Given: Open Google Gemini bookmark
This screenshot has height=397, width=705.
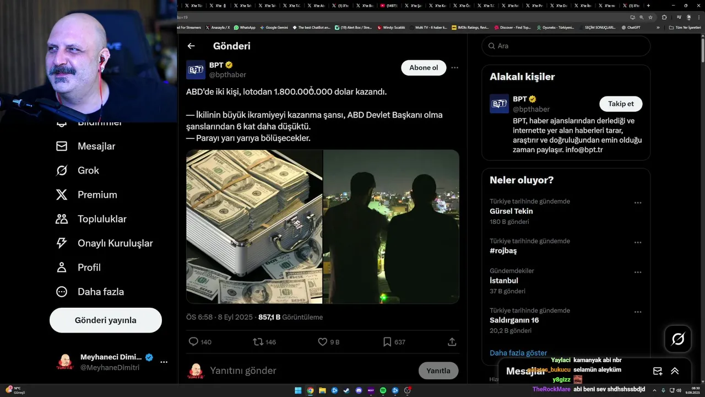Looking at the screenshot, I should pyautogui.click(x=274, y=28).
